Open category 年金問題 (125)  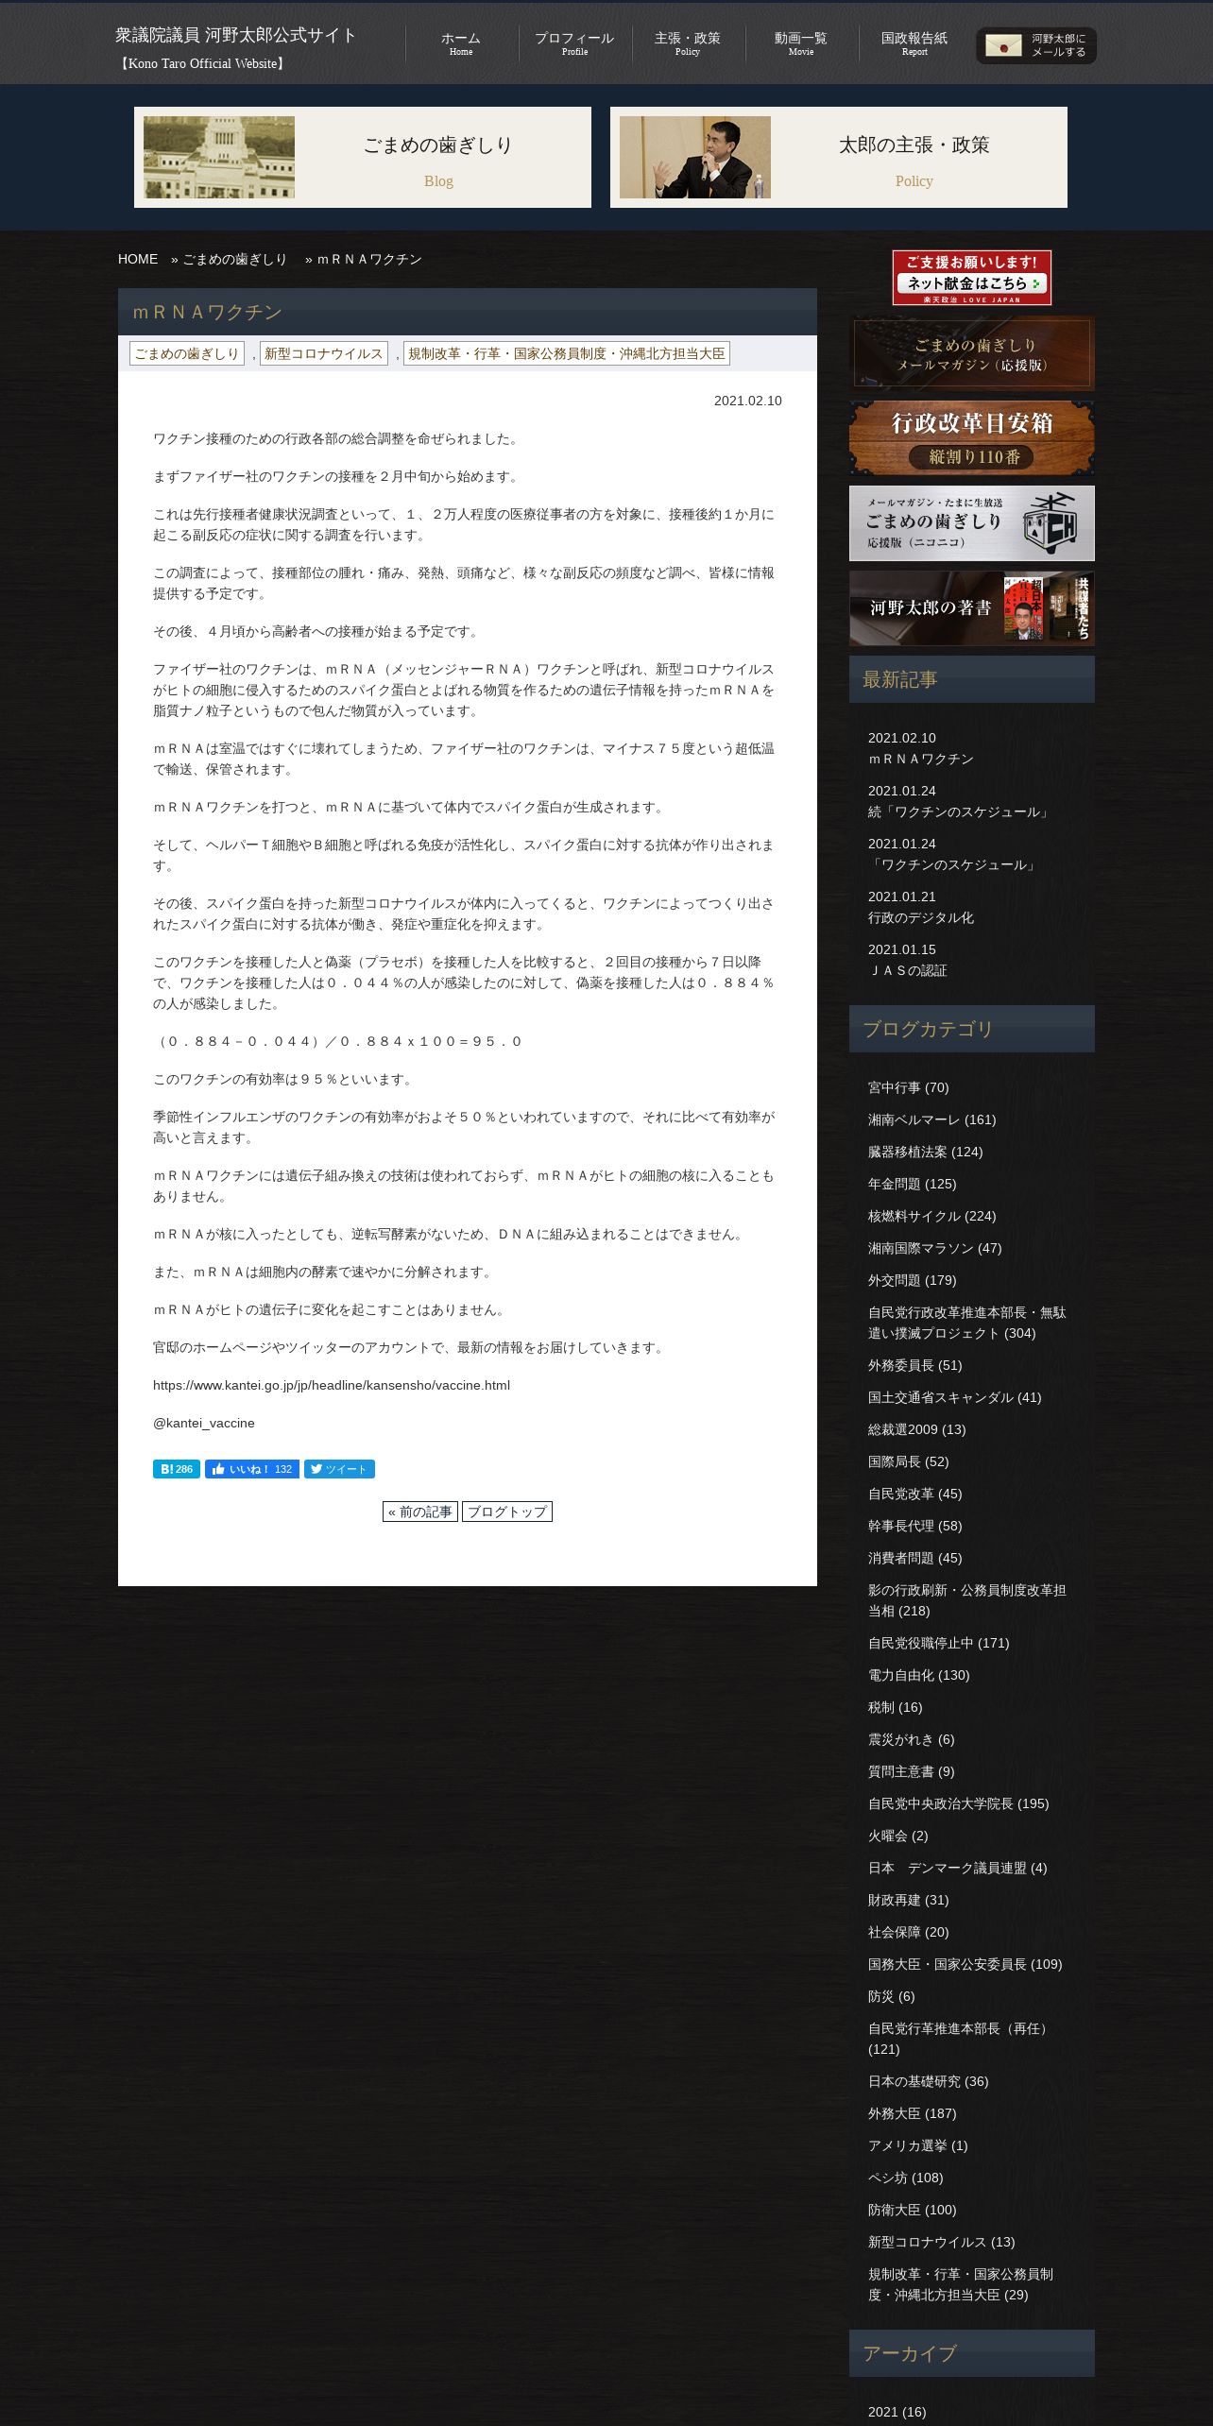coord(913,1184)
